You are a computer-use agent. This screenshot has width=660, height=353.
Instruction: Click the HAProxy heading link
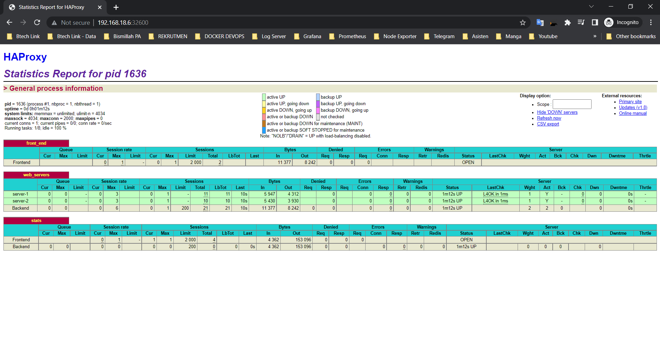[25, 57]
